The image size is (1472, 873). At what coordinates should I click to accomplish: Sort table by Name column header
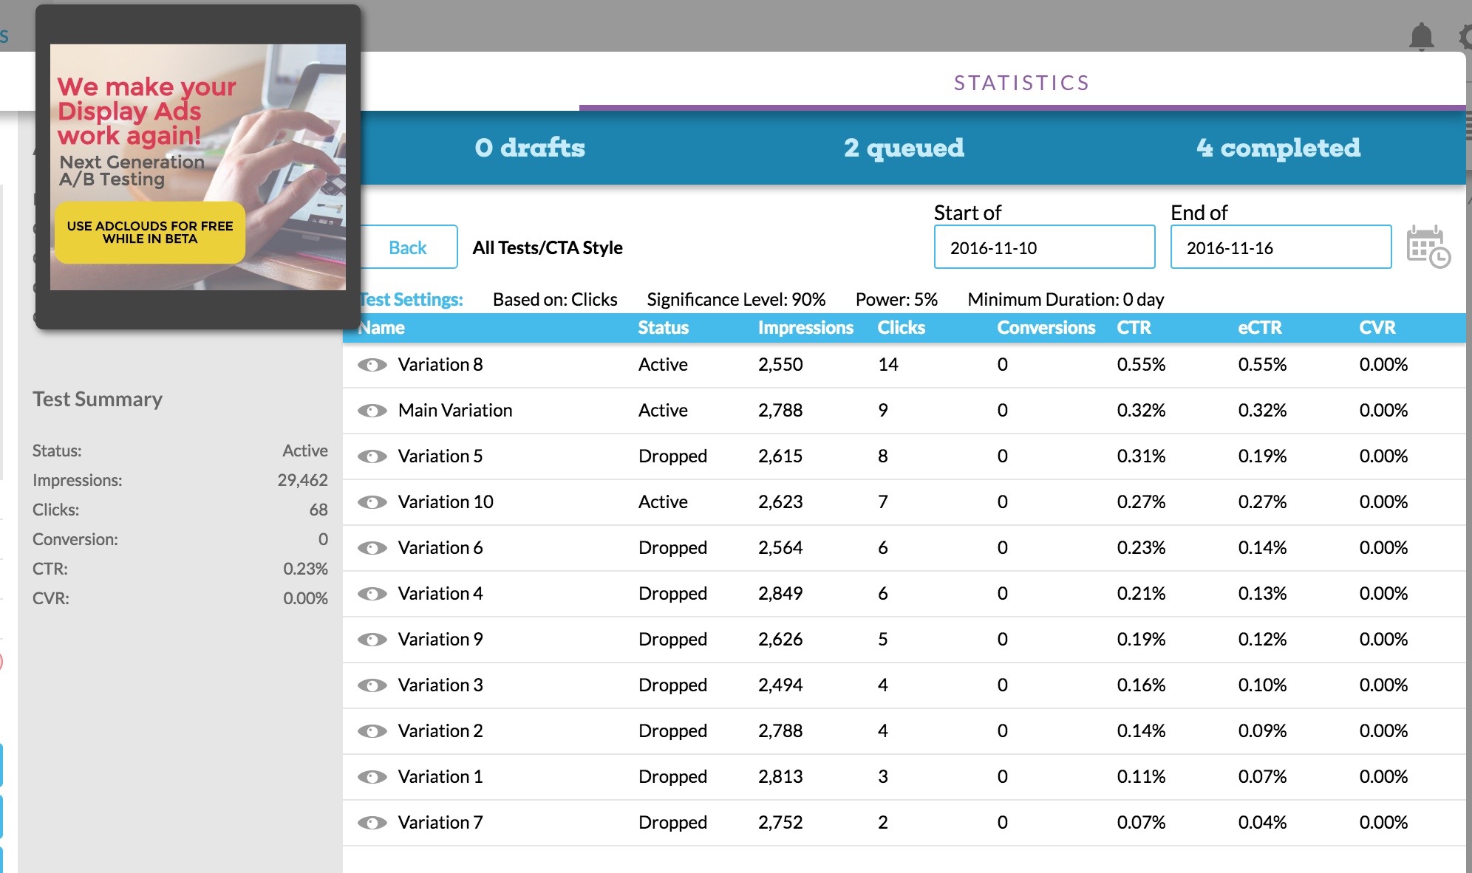tap(381, 328)
